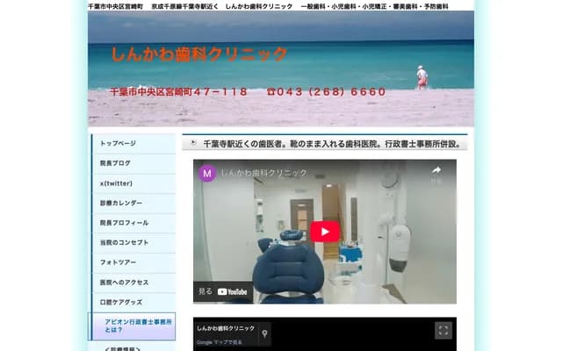The height and width of the screenshot is (351, 562).
Task: Open x(twitter) menu item
Action: pos(133,183)
